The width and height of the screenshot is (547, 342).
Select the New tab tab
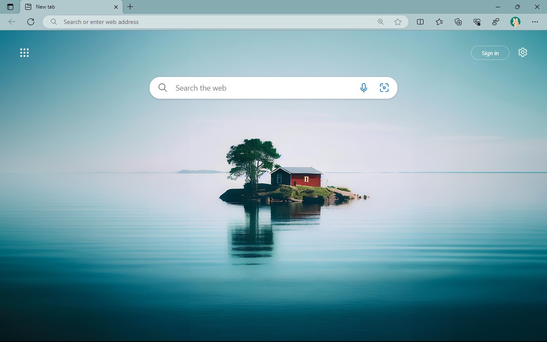(x=71, y=7)
